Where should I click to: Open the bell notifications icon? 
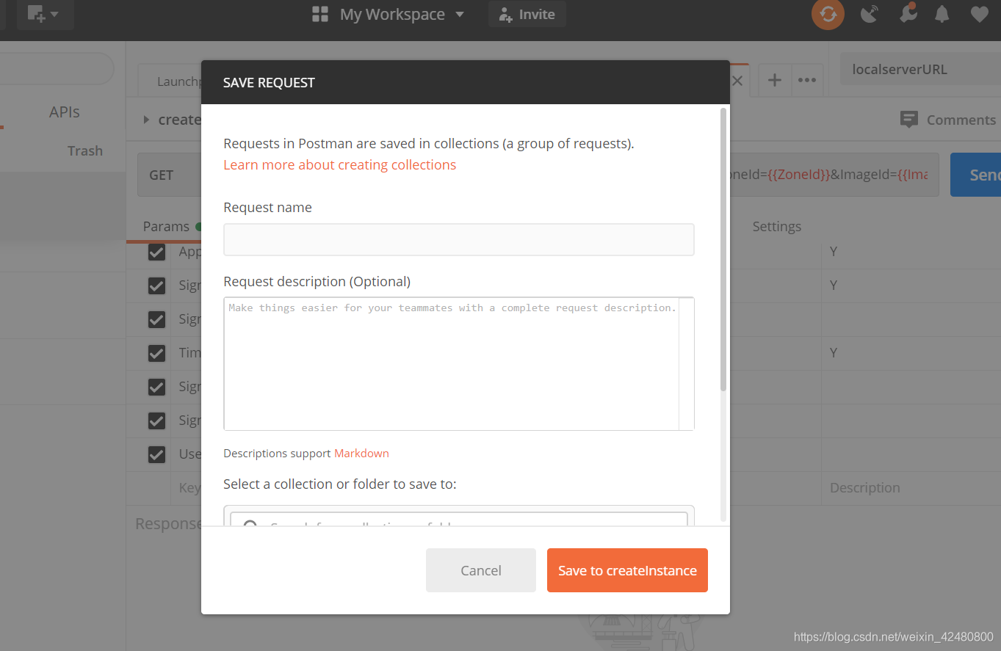[942, 14]
